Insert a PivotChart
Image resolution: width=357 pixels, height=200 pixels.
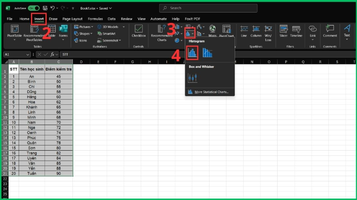point(226,31)
